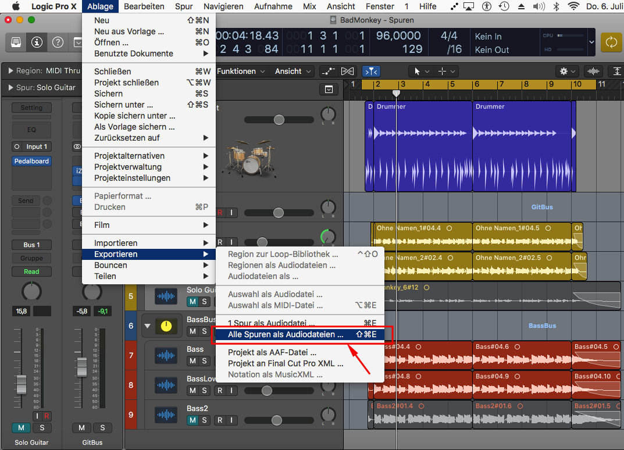Screen dimensions: 624x450
Task: Select the BassLow track audio icon
Action: click(166, 385)
